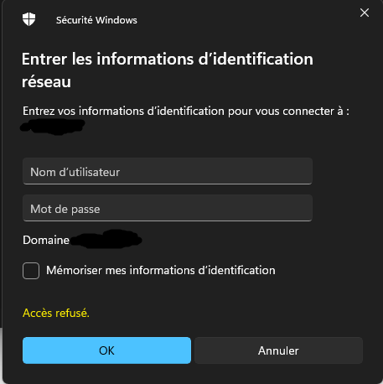Focus the Mot de passe field

coord(168,208)
